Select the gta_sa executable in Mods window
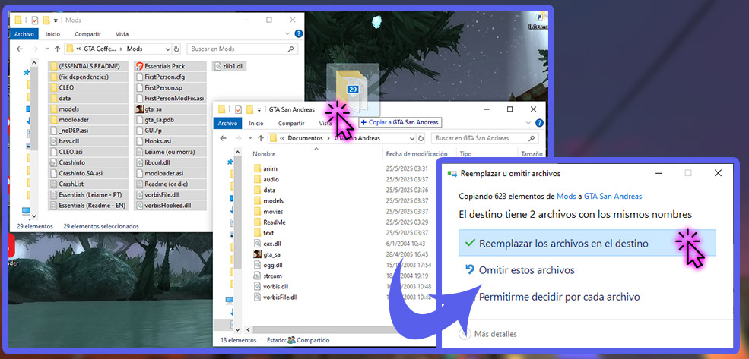 (x=170, y=109)
